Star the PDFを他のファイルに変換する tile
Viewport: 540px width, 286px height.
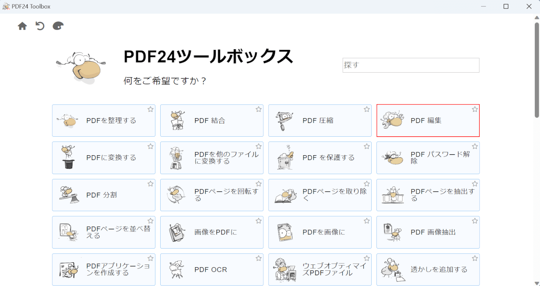coord(259,146)
